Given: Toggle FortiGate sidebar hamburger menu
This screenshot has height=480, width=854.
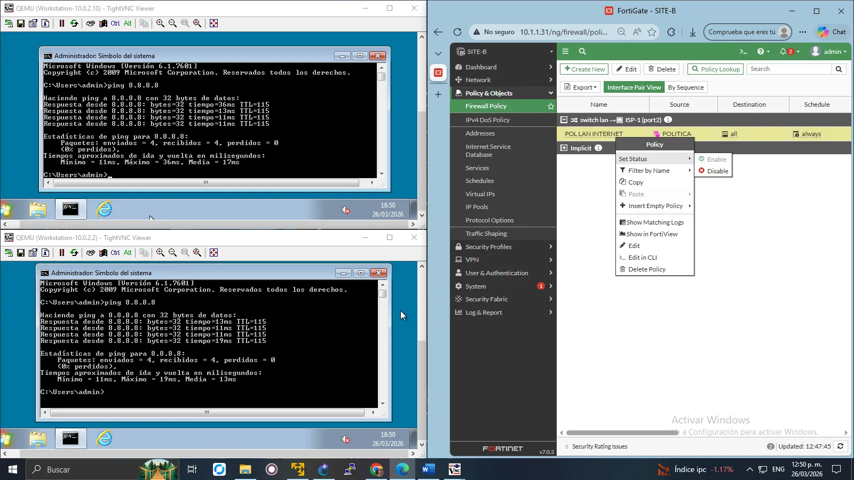Looking at the screenshot, I should click(565, 52).
